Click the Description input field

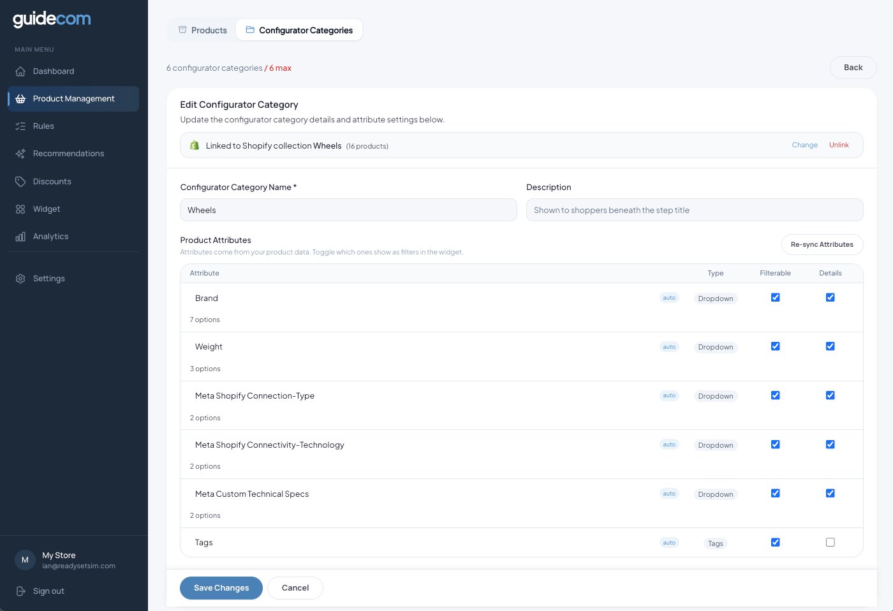[695, 210]
